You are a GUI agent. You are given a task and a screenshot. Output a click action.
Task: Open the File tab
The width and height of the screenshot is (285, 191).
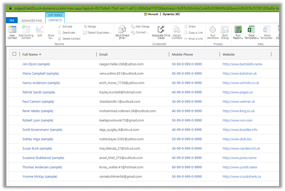[11, 20]
